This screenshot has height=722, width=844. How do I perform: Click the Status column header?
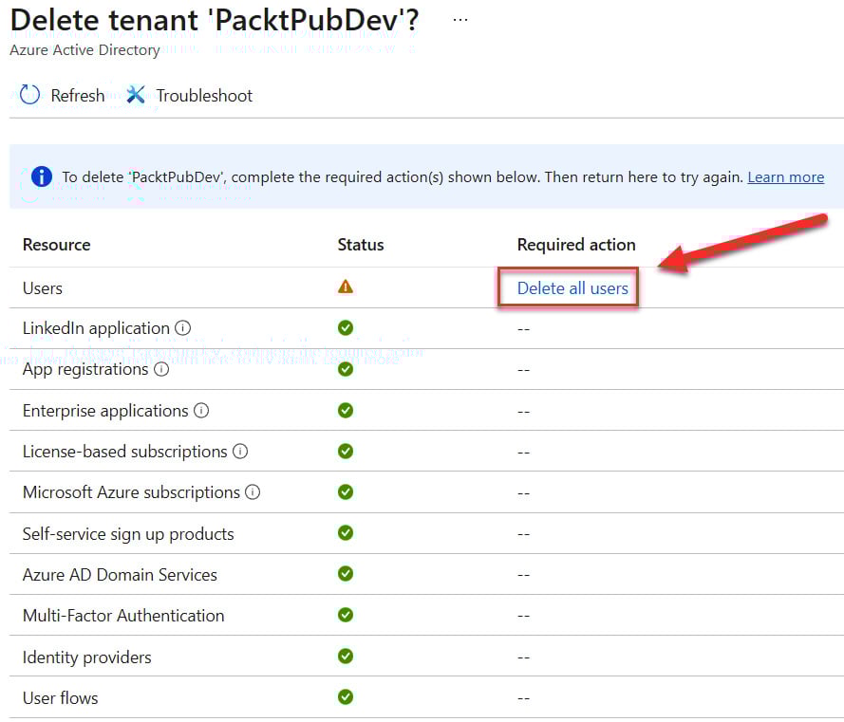pyautogui.click(x=361, y=245)
